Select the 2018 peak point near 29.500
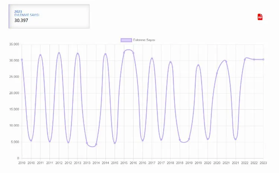Screen dimensions: 279x173 coord(170,62)
